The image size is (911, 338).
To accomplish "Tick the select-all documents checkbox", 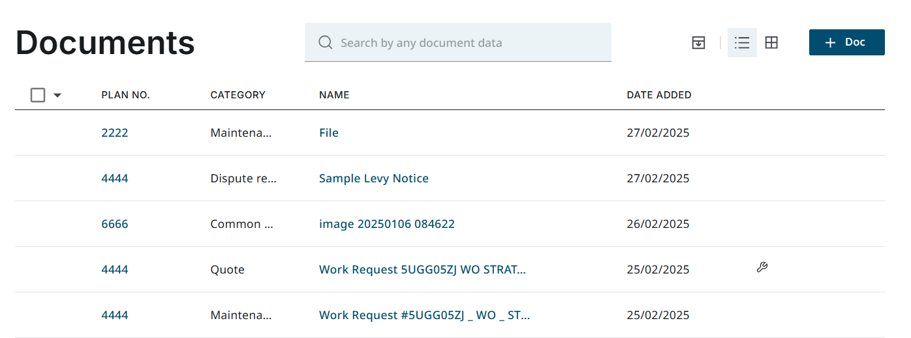I will (x=38, y=95).
